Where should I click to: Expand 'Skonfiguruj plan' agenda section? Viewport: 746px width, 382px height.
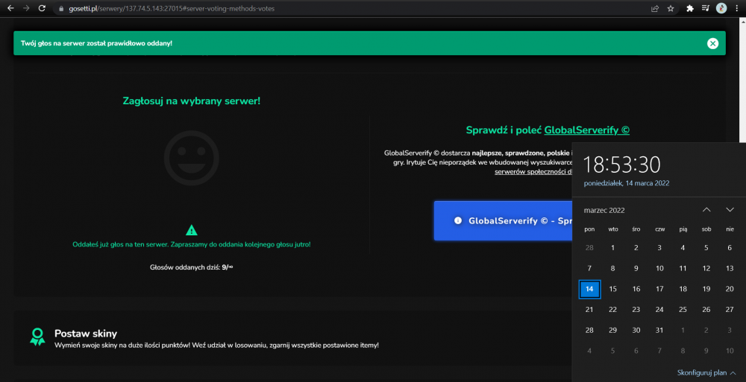click(x=706, y=373)
